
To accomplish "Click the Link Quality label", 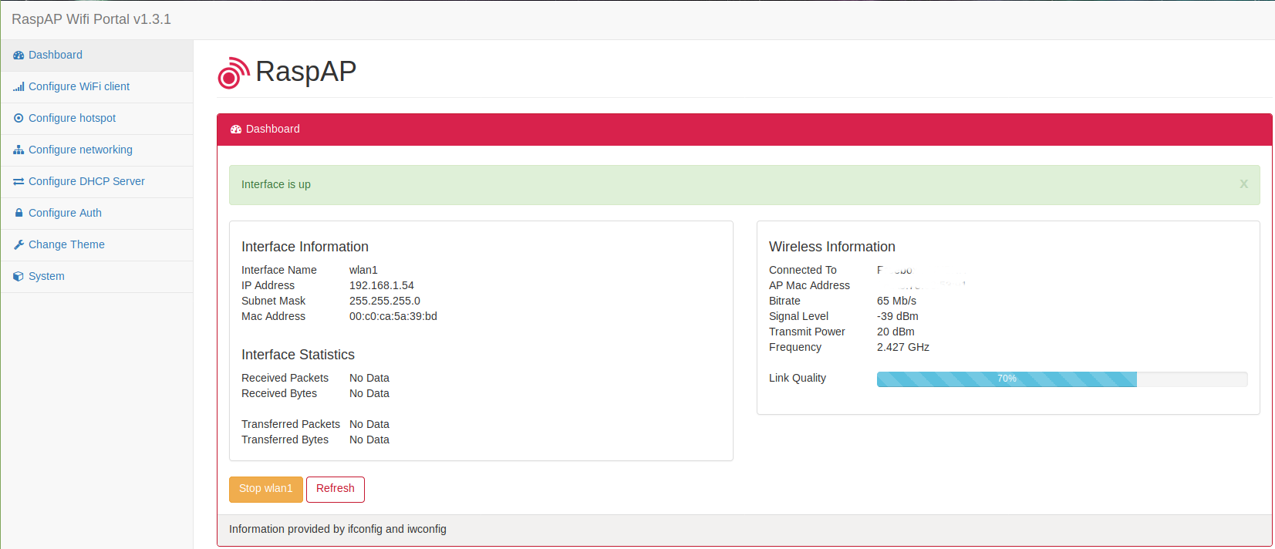I will tap(798, 378).
